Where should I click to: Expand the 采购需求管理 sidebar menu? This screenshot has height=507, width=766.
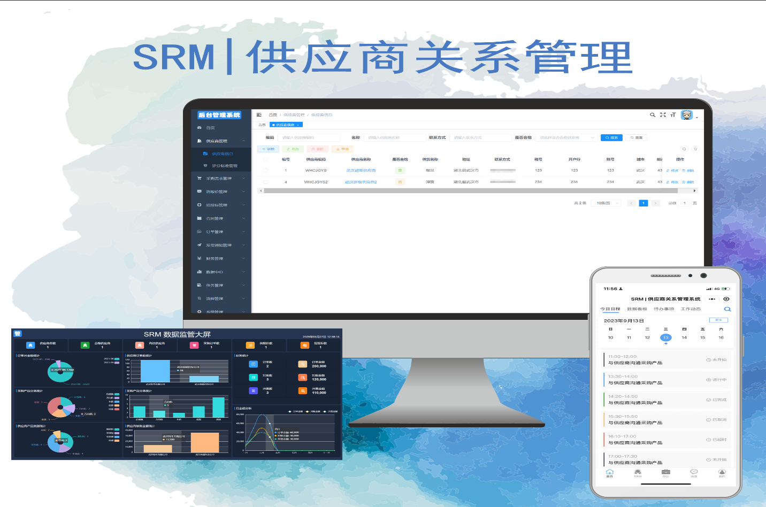[221, 179]
